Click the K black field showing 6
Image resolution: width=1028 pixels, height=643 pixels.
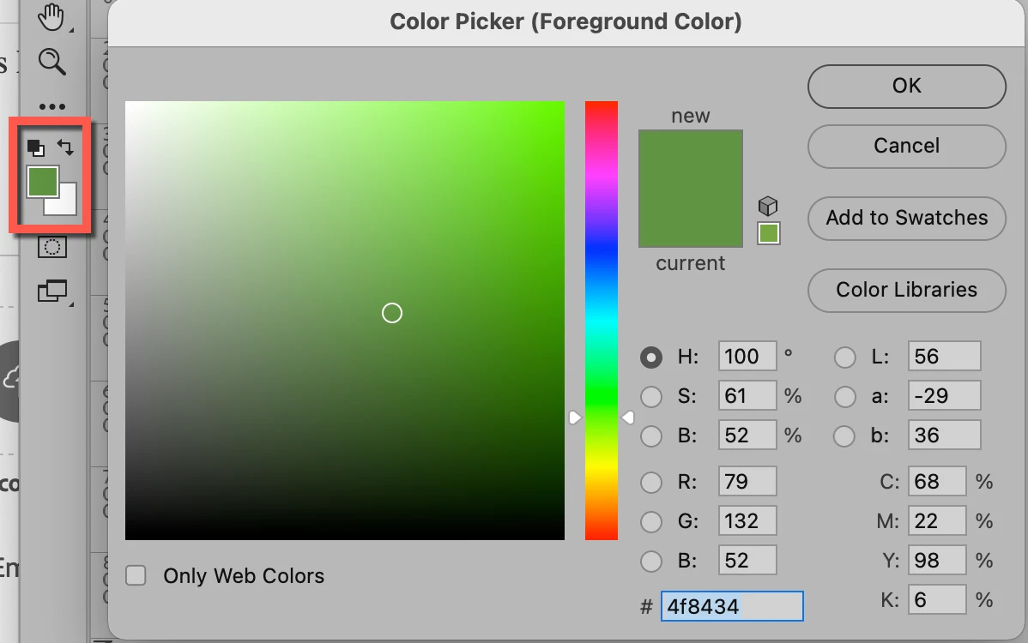[x=937, y=599]
